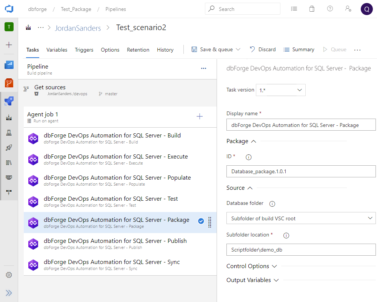The height and width of the screenshot is (302, 377).
Task: Switch to the History tab
Action: (x=165, y=50)
